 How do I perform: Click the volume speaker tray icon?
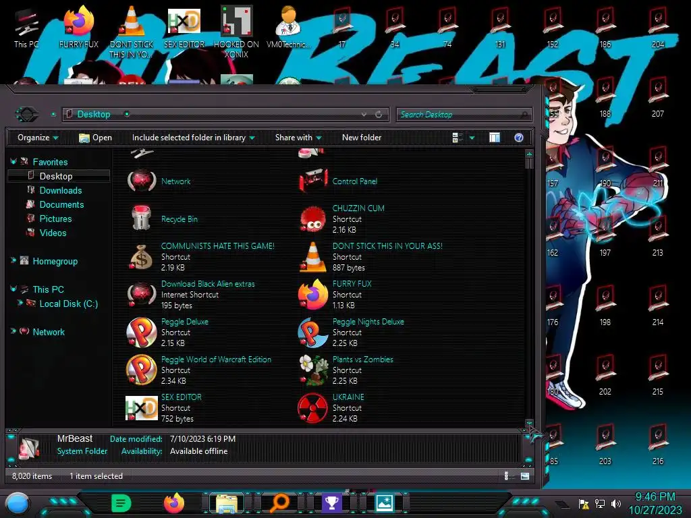(615, 503)
